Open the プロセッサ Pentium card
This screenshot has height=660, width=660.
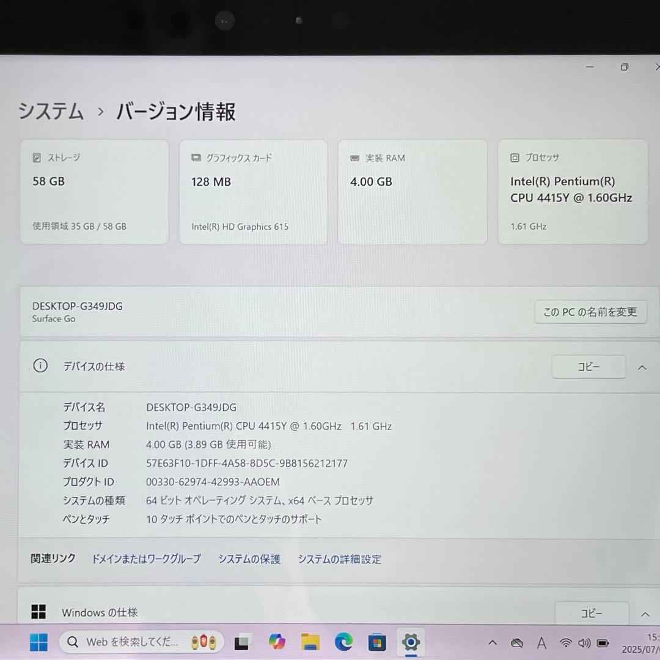pyautogui.click(x=573, y=192)
